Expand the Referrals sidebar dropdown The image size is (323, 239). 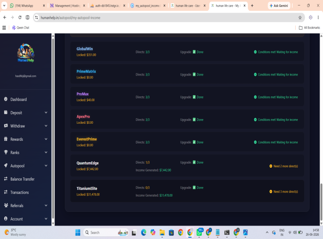[x=46, y=205]
